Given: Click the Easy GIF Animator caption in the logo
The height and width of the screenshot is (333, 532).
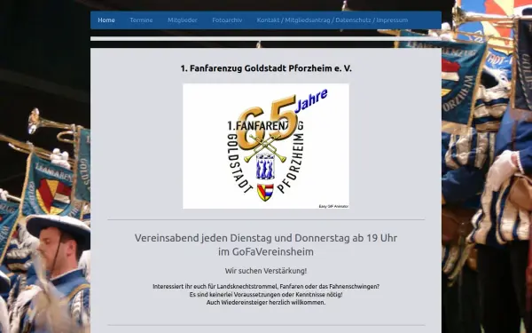Looking at the screenshot, I should tap(333, 206).
